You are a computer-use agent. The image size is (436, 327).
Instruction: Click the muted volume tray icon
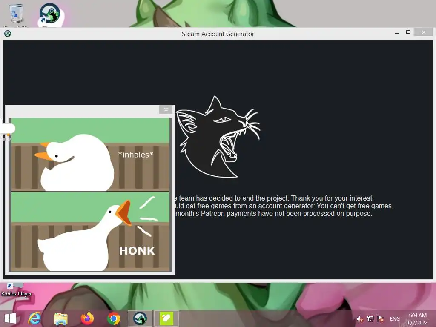point(360,319)
